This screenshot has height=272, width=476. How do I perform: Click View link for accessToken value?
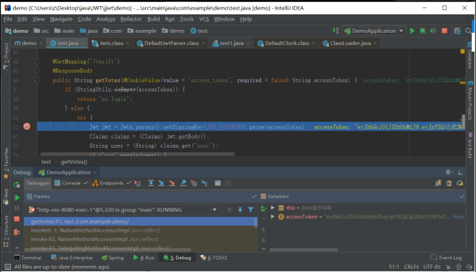(x=458, y=217)
